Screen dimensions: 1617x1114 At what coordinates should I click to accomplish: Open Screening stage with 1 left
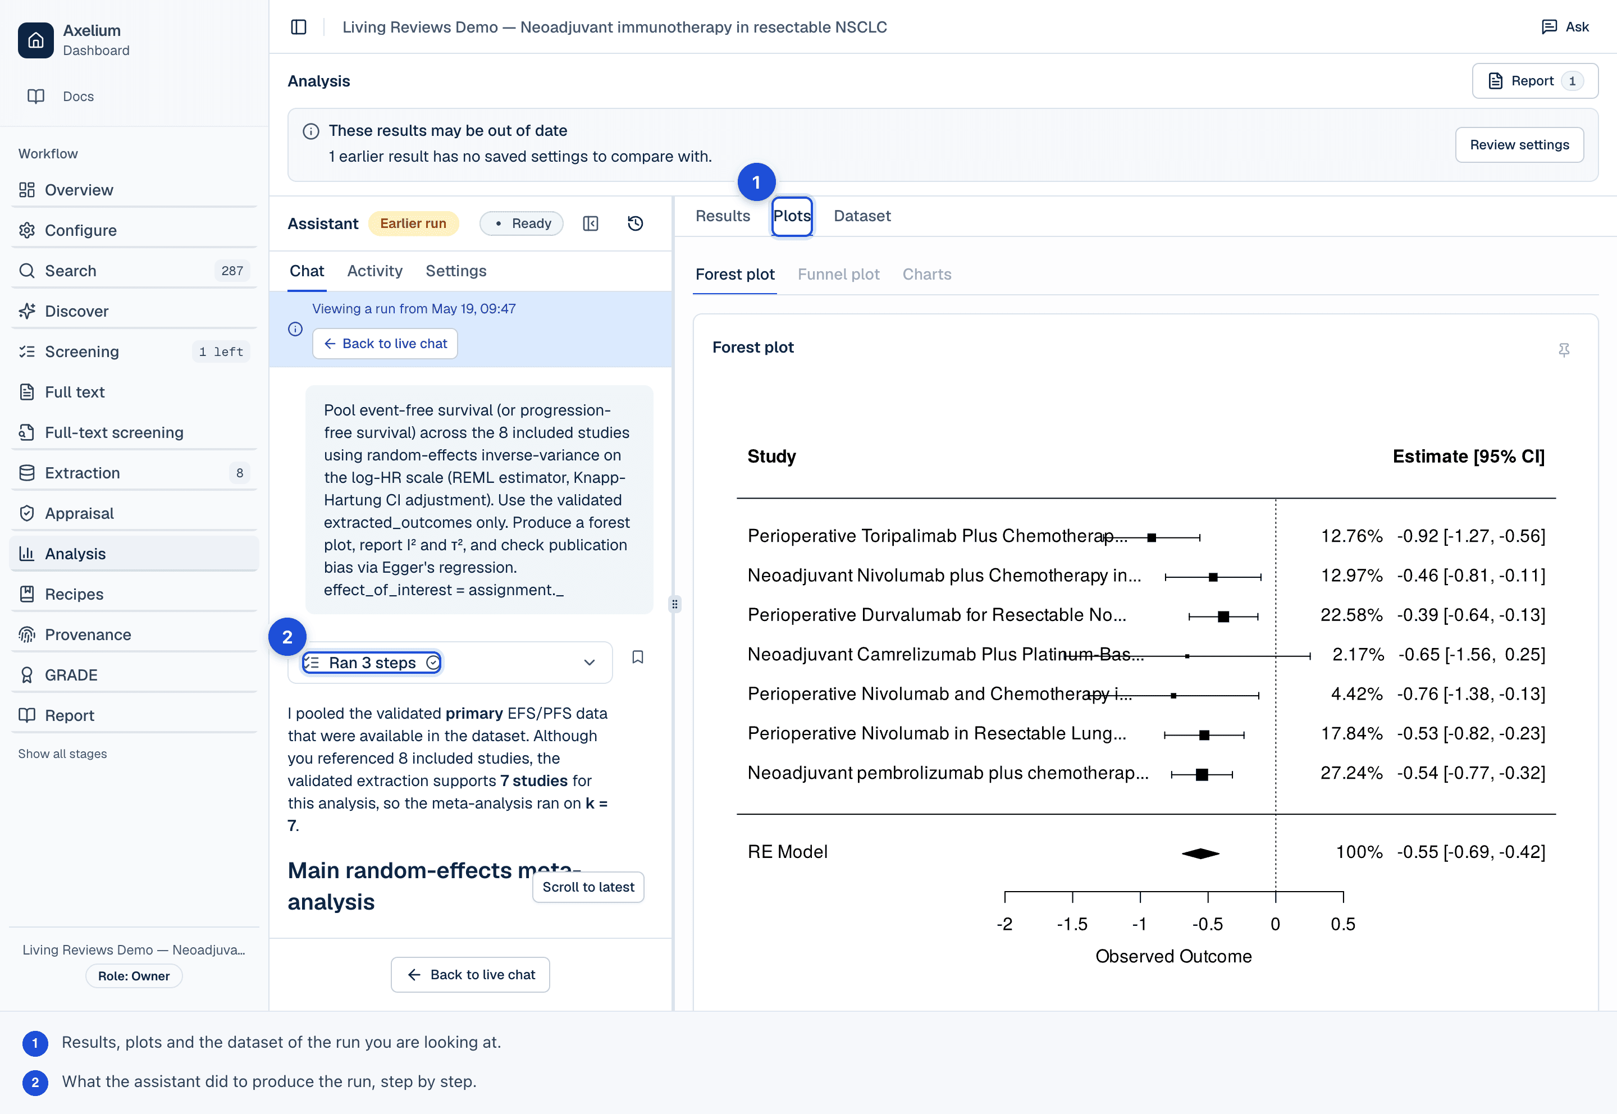coord(134,352)
